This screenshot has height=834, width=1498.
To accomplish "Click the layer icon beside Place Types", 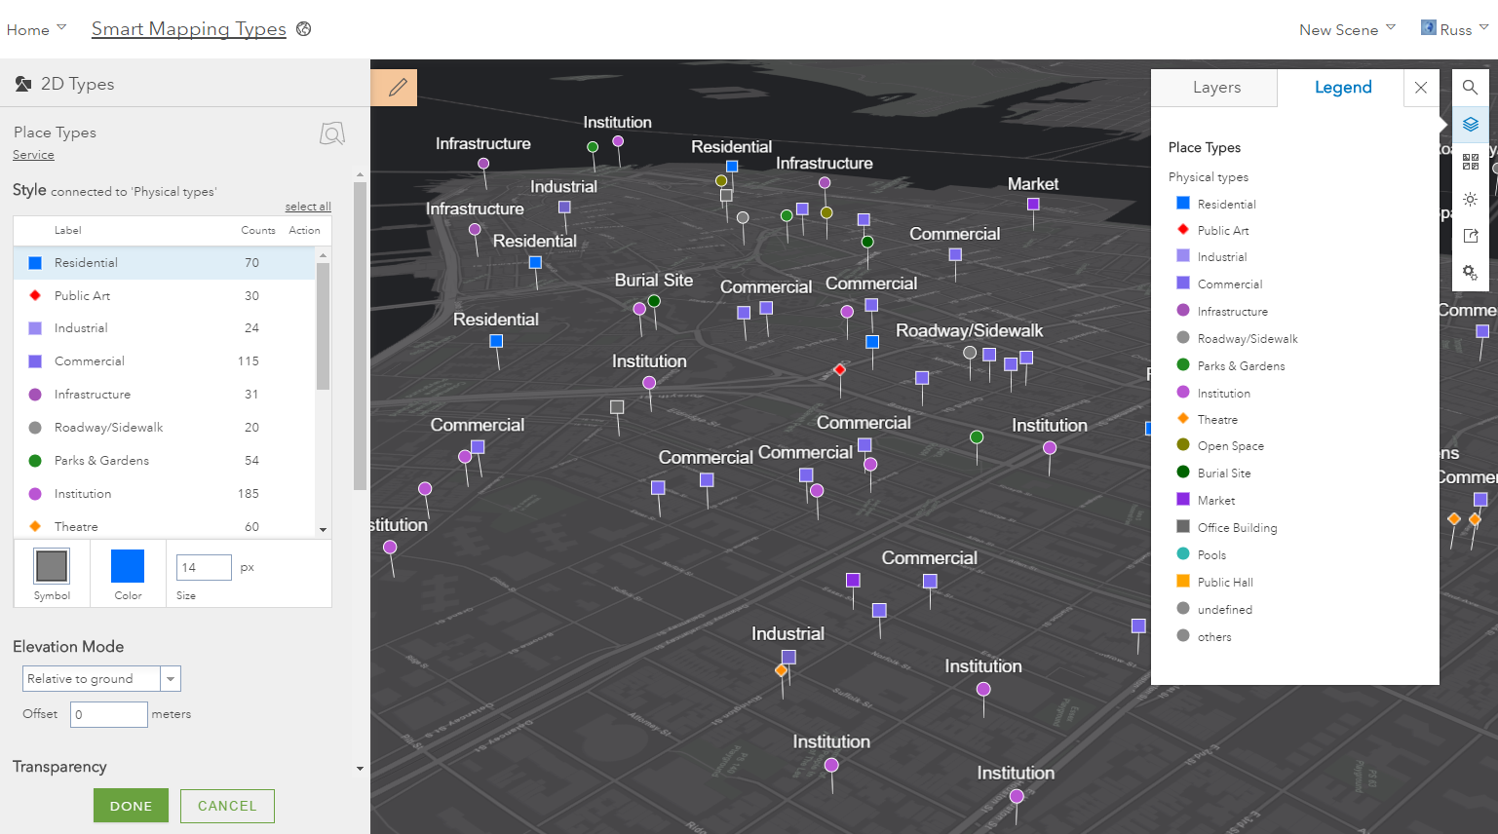I will pyautogui.click(x=332, y=133).
